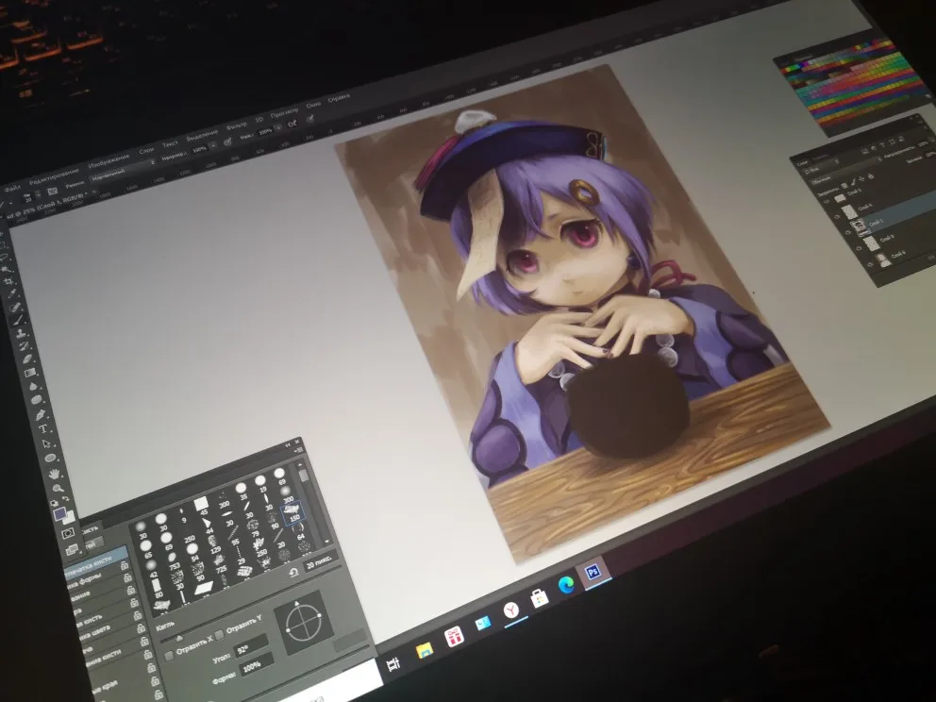
Task: Open the Непрозр. 100% opacity dropdown arrow
Action: 213,145
